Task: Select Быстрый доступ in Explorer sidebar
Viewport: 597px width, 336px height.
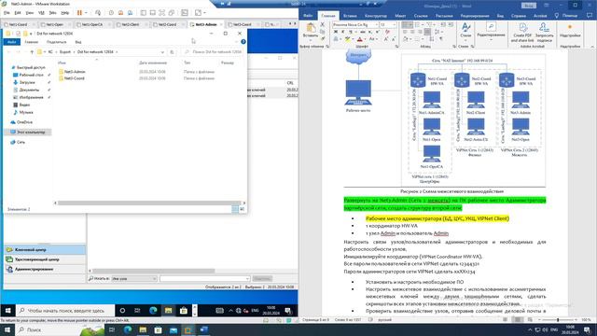Action: [31, 67]
